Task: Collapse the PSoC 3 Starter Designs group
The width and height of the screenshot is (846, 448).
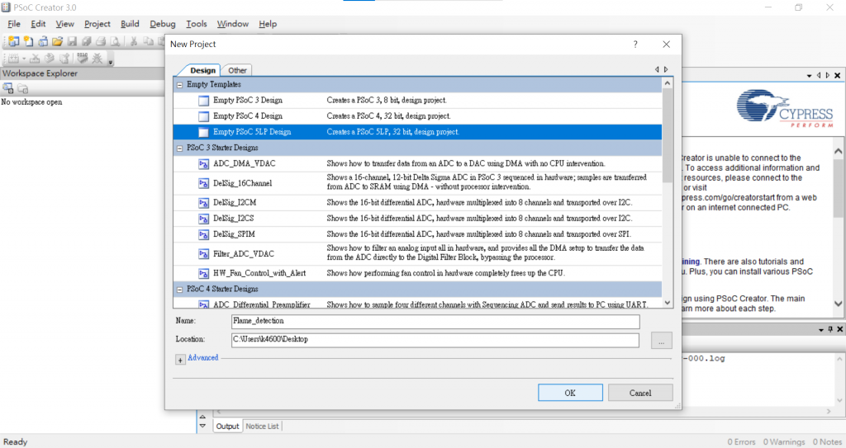Action: [x=179, y=149]
